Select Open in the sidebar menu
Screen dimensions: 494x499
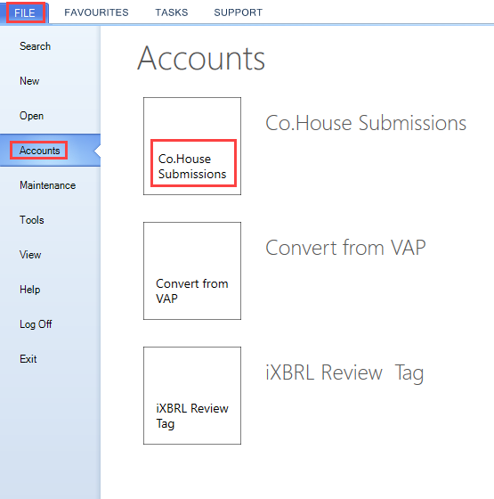(x=31, y=116)
